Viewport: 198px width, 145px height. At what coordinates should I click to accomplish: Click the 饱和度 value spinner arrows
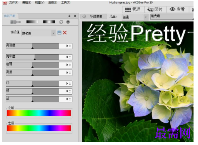click(x=70, y=57)
